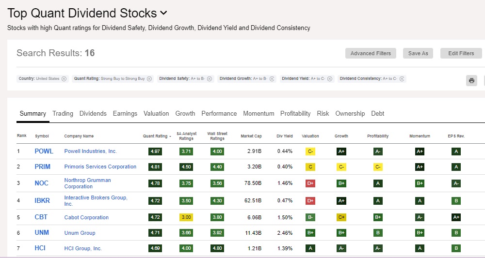Open the Top Quant Dividend Stocks dropdown chevron
Image resolution: width=485 pixels, height=258 pixels.
(x=163, y=13)
